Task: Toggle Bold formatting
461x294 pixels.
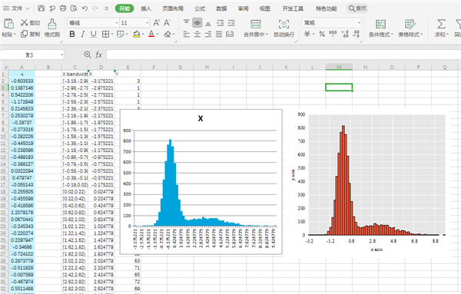Action: click(72, 35)
